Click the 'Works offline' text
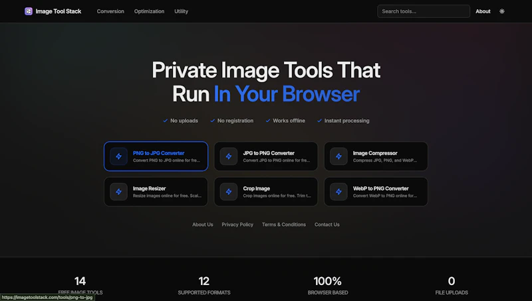 289,121
